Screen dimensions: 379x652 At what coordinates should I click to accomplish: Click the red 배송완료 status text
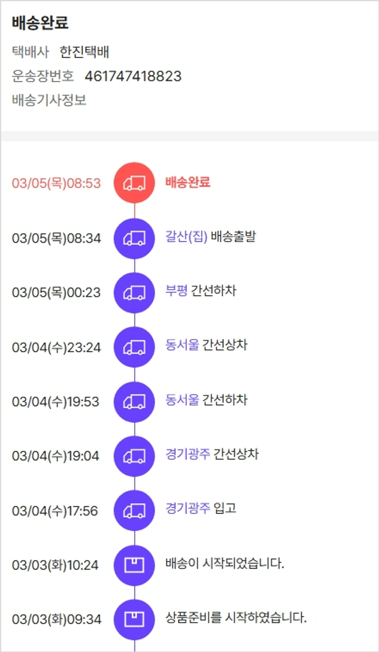187,183
